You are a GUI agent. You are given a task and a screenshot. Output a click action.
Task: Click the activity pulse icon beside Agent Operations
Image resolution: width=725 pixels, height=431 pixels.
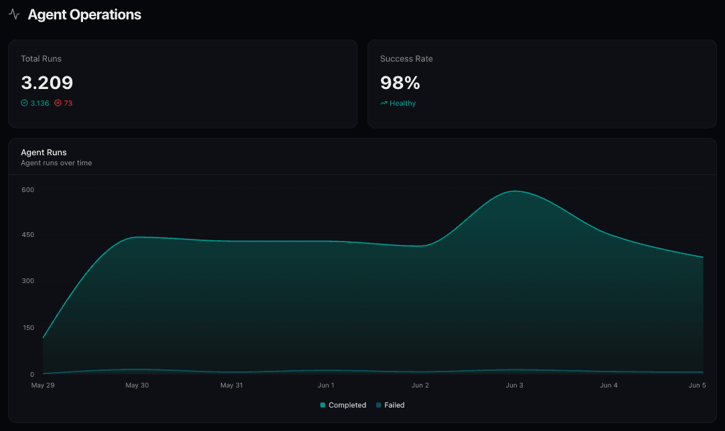tap(14, 14)
